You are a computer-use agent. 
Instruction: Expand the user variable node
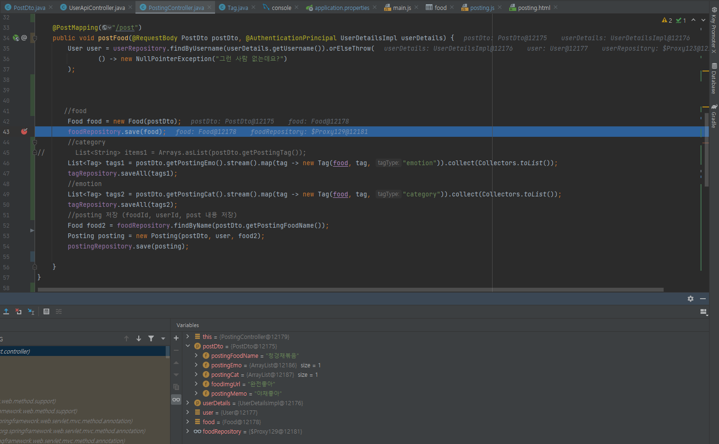point(188,412)
